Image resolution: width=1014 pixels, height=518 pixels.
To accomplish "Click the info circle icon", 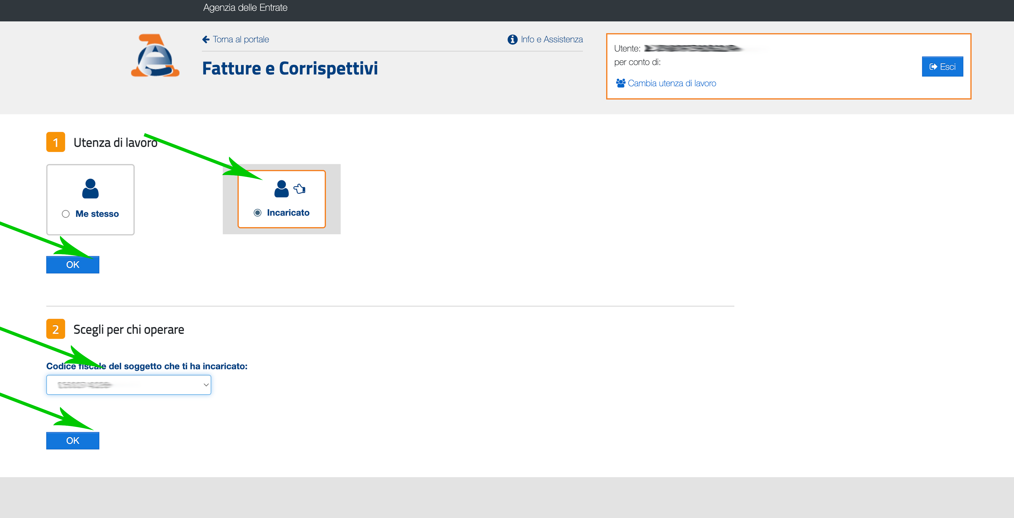I will pyautogui.click(x=512, y=39).
